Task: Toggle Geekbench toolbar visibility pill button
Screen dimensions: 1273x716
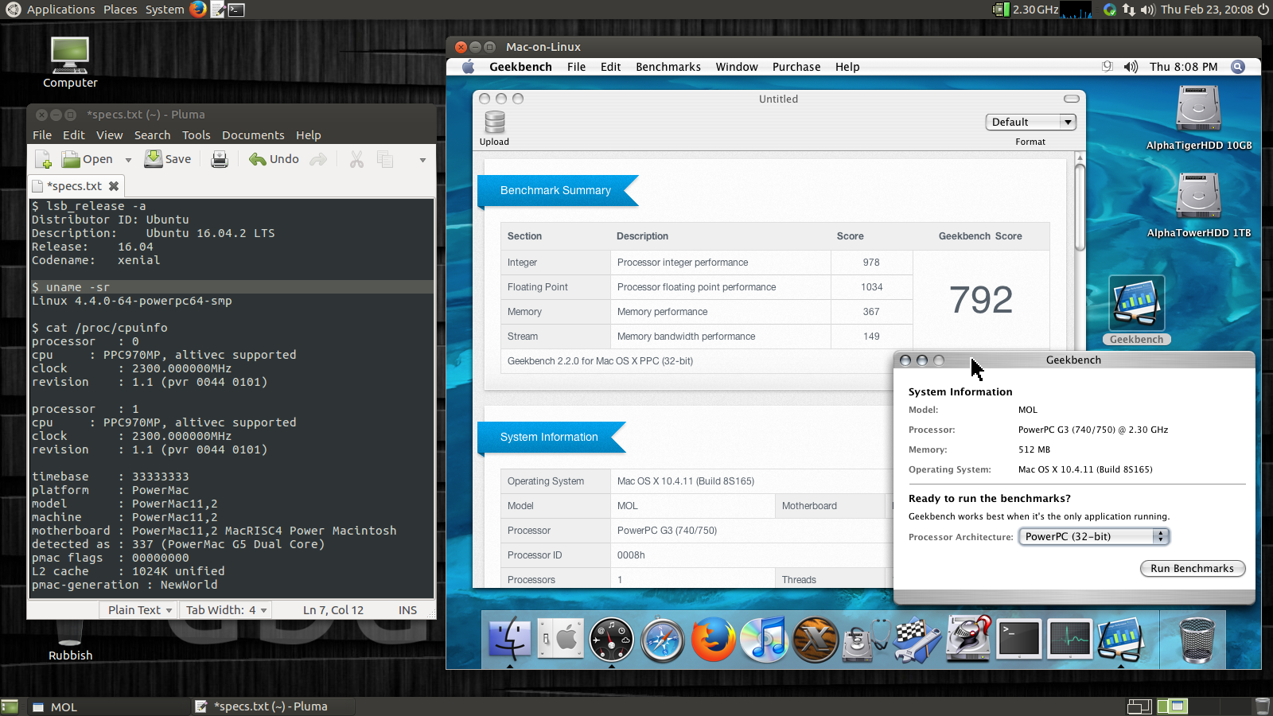Action: pos(1072,99)
